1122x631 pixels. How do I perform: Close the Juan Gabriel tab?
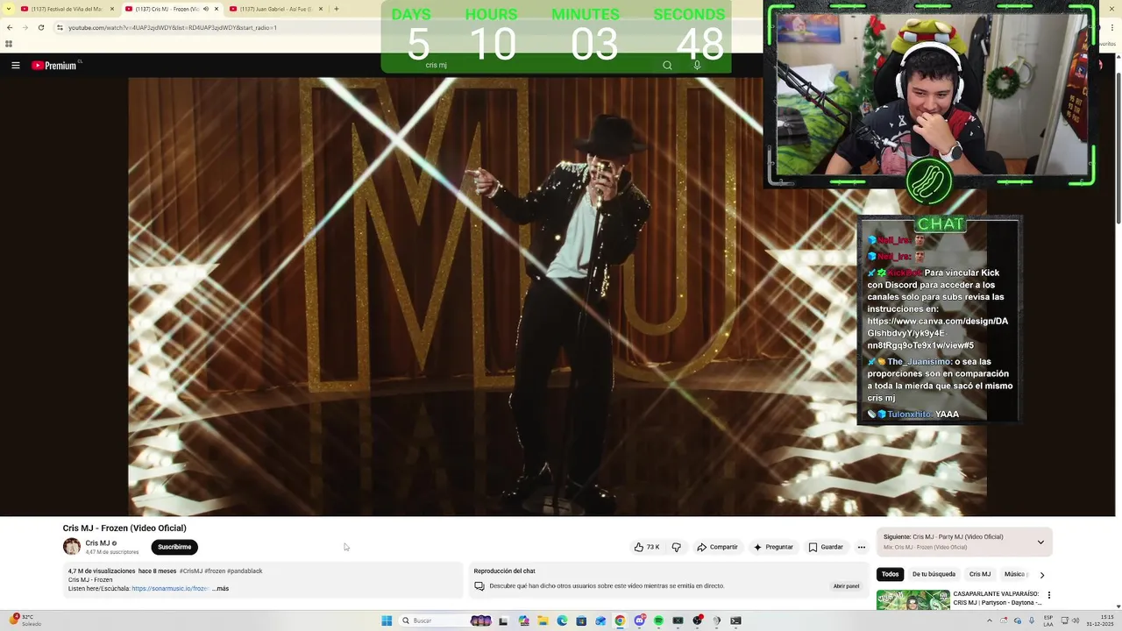pos(321,9)
